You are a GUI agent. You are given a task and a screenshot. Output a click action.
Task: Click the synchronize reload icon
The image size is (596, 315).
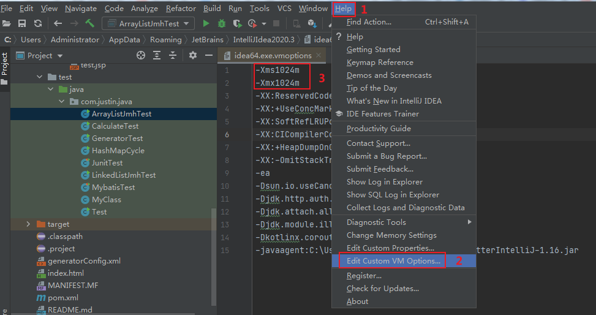pyautogui.click(x=38, y=23)
